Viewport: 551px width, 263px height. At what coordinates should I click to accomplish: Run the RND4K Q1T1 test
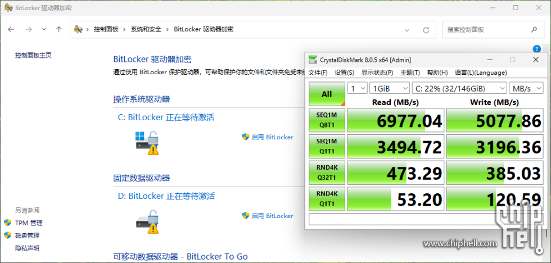(x=327, y=199)
